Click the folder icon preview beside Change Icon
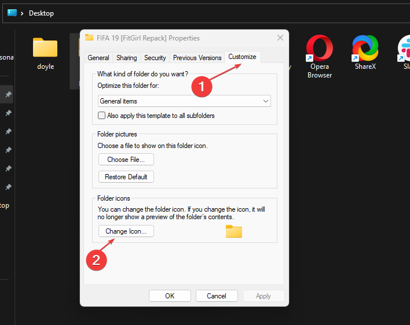This screenshot has width=410, height=325. (234, 231)
